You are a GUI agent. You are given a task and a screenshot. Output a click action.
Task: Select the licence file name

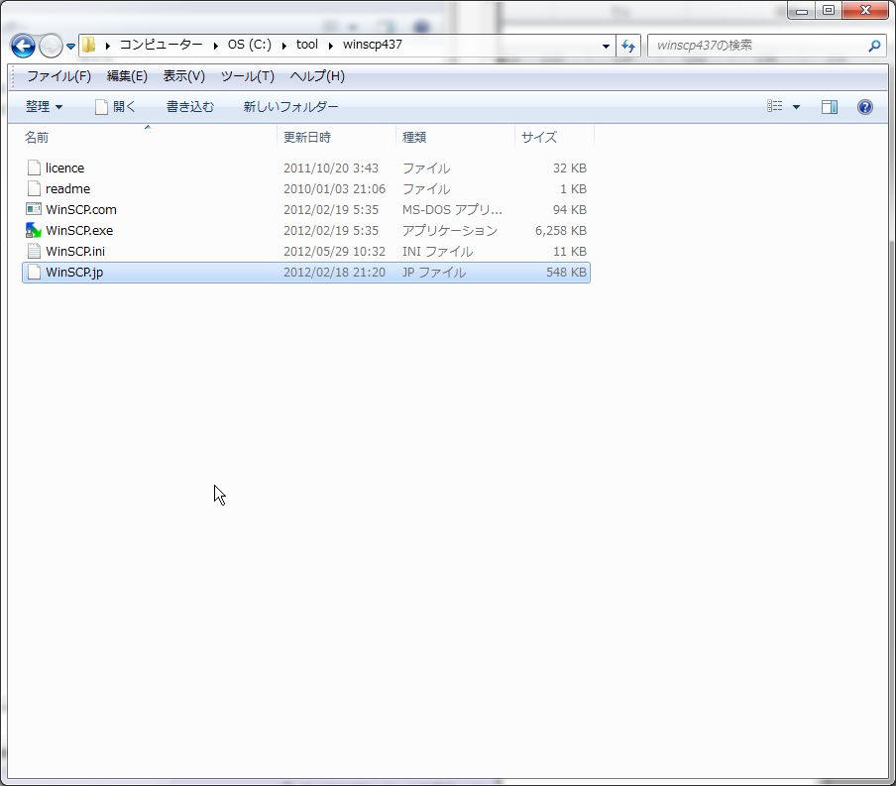pos(64,168)
